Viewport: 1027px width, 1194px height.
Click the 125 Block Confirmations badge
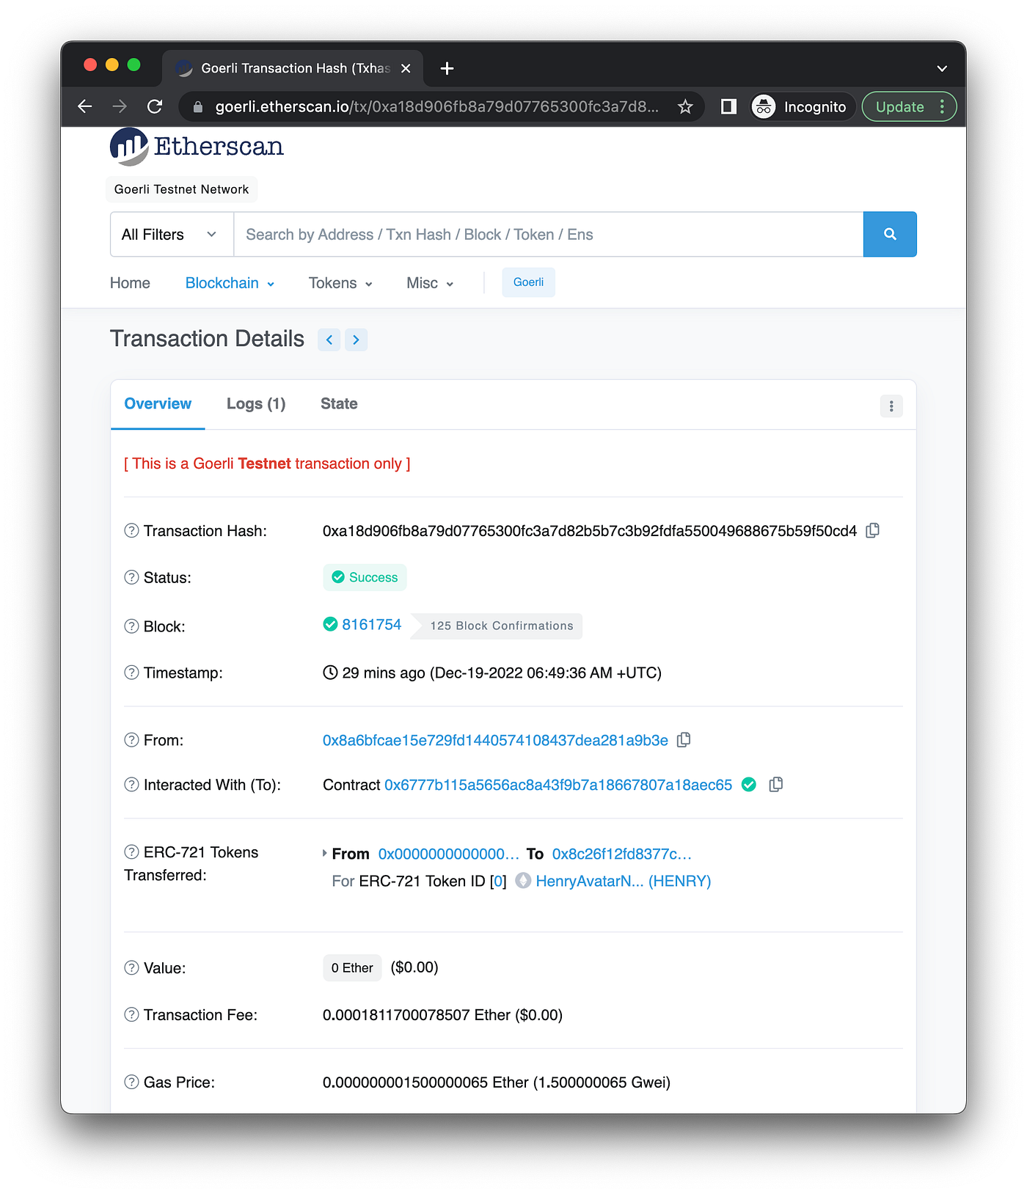click(497, 626)
